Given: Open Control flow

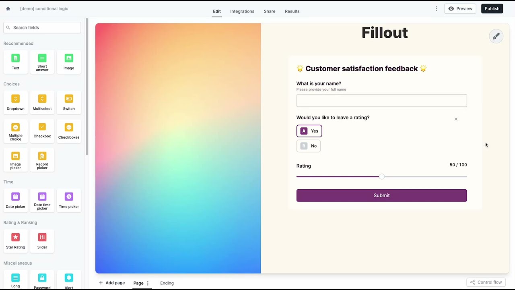Looking at the screenshot, I should 486,282.
